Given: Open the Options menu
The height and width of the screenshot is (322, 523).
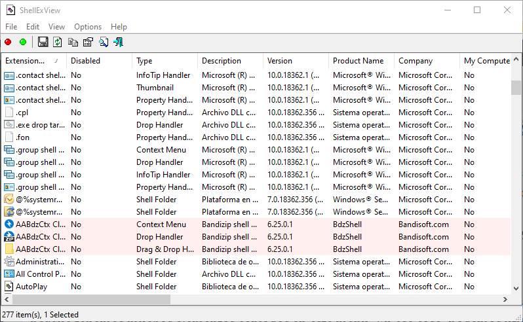Looking at the screenshot, I should coord(88,27).
